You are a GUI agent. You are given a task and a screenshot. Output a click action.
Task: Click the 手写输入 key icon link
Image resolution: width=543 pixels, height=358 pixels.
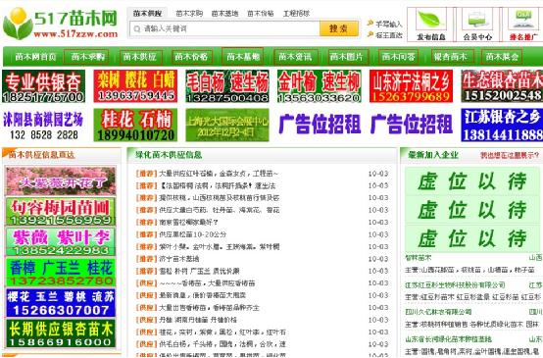385,24
